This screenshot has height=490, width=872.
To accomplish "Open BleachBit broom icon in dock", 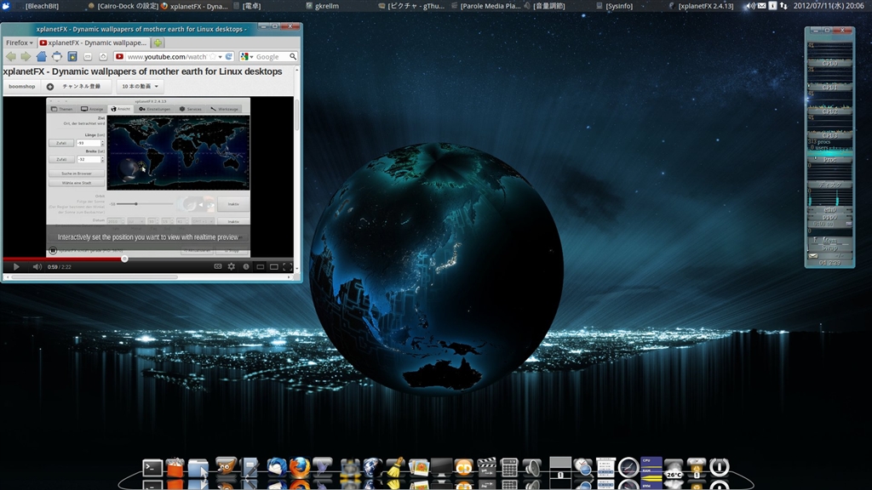I will coord(395,467).
